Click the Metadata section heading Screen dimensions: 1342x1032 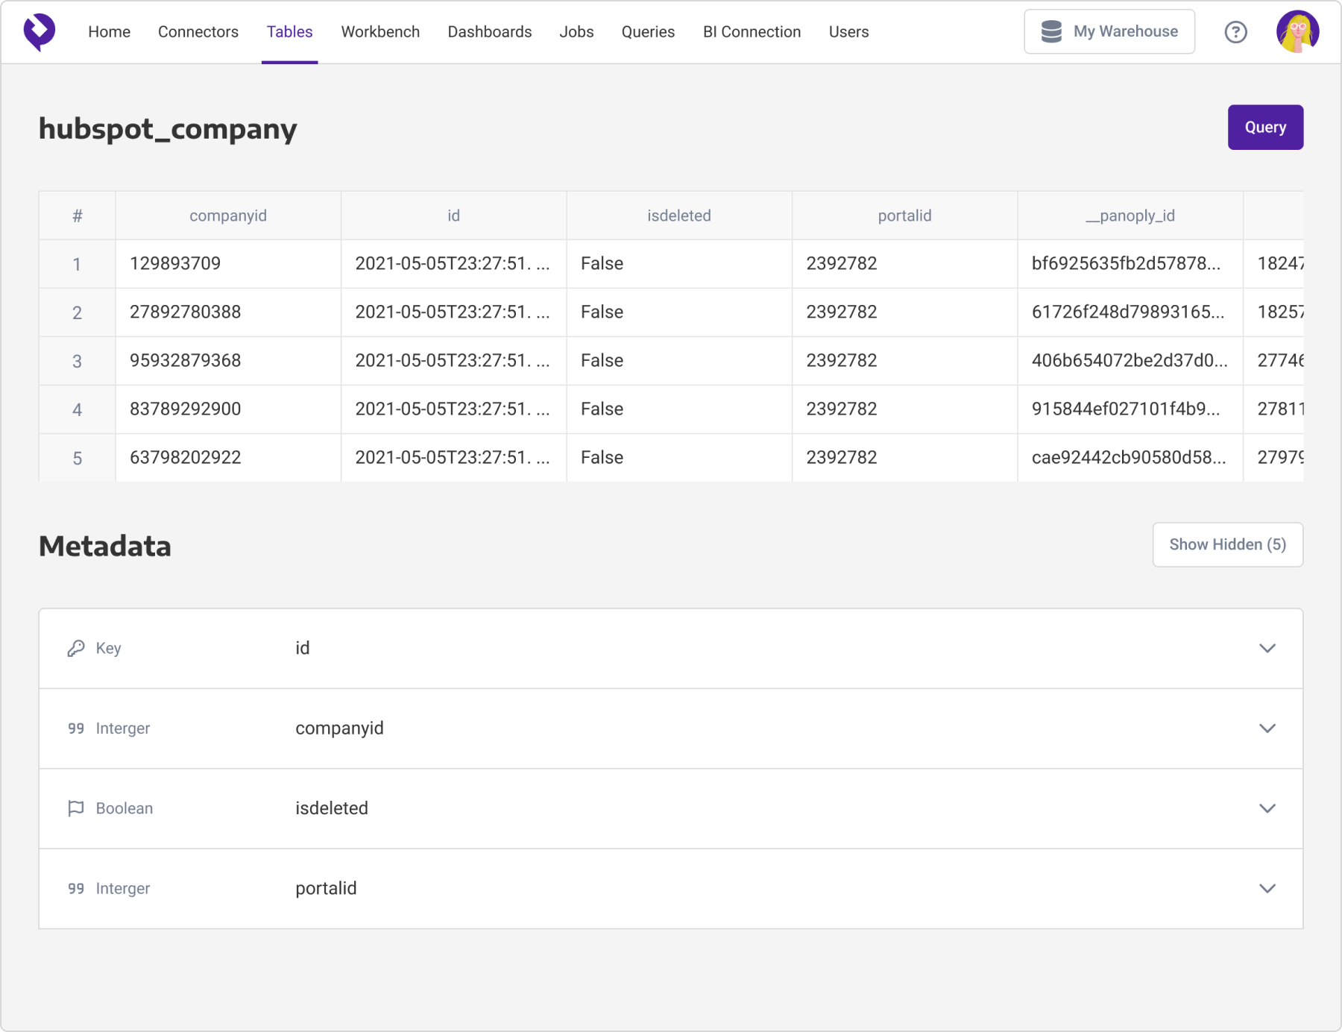coord(105,546)
